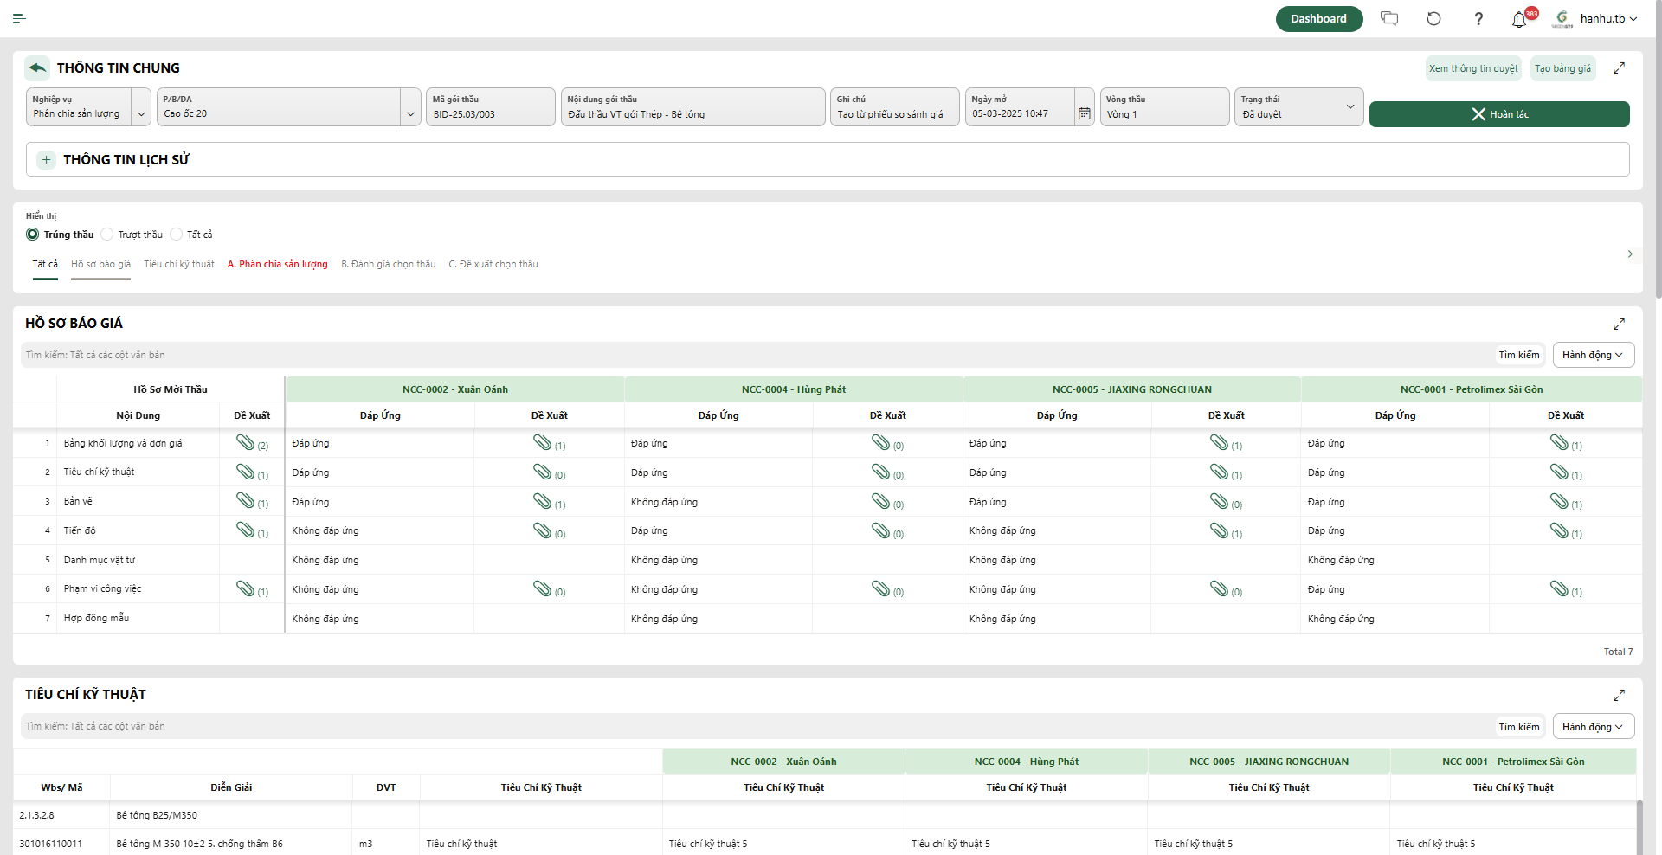Open JIAXING attachment for Tiêu chí kỹ thuật row

(x=1220, y=472)
